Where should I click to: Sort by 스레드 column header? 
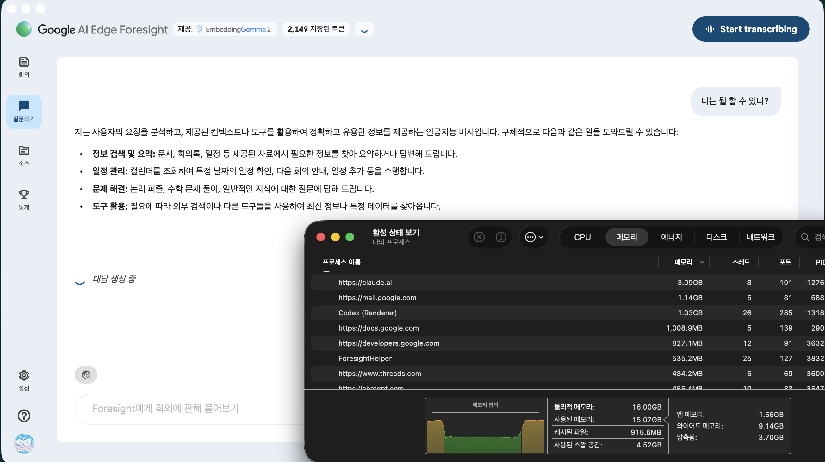741,262
